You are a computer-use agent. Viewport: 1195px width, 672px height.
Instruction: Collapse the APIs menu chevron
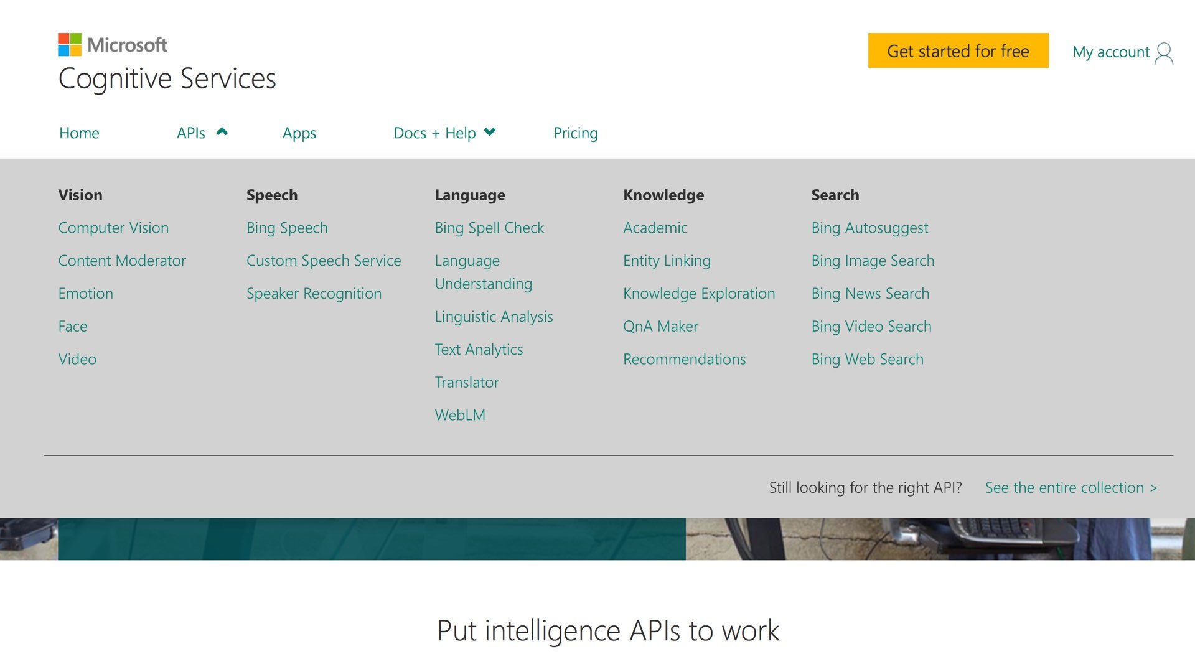222,132
